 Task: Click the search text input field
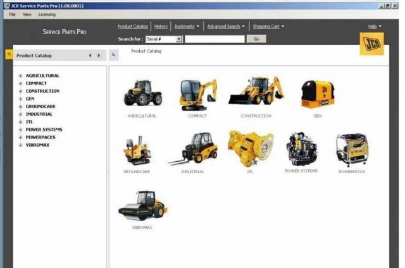[x=215, y=39]
